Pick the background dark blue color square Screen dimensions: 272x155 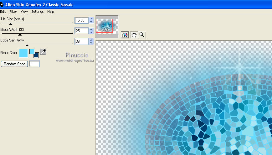pyautogui.click(x=36, y=56)
